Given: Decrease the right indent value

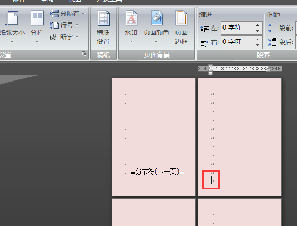Looking at the screenshot, I should [x=257, y=45].
